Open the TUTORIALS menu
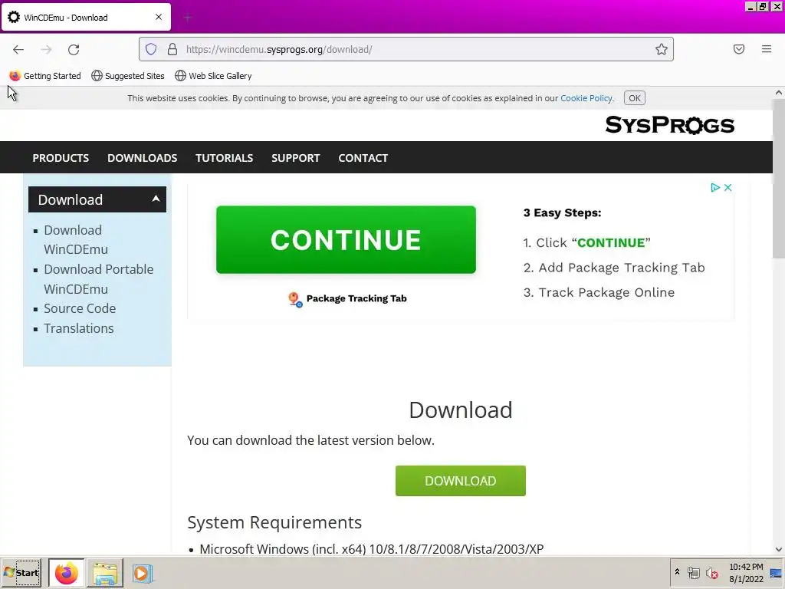Screen dimensions: 785x589 225,158
